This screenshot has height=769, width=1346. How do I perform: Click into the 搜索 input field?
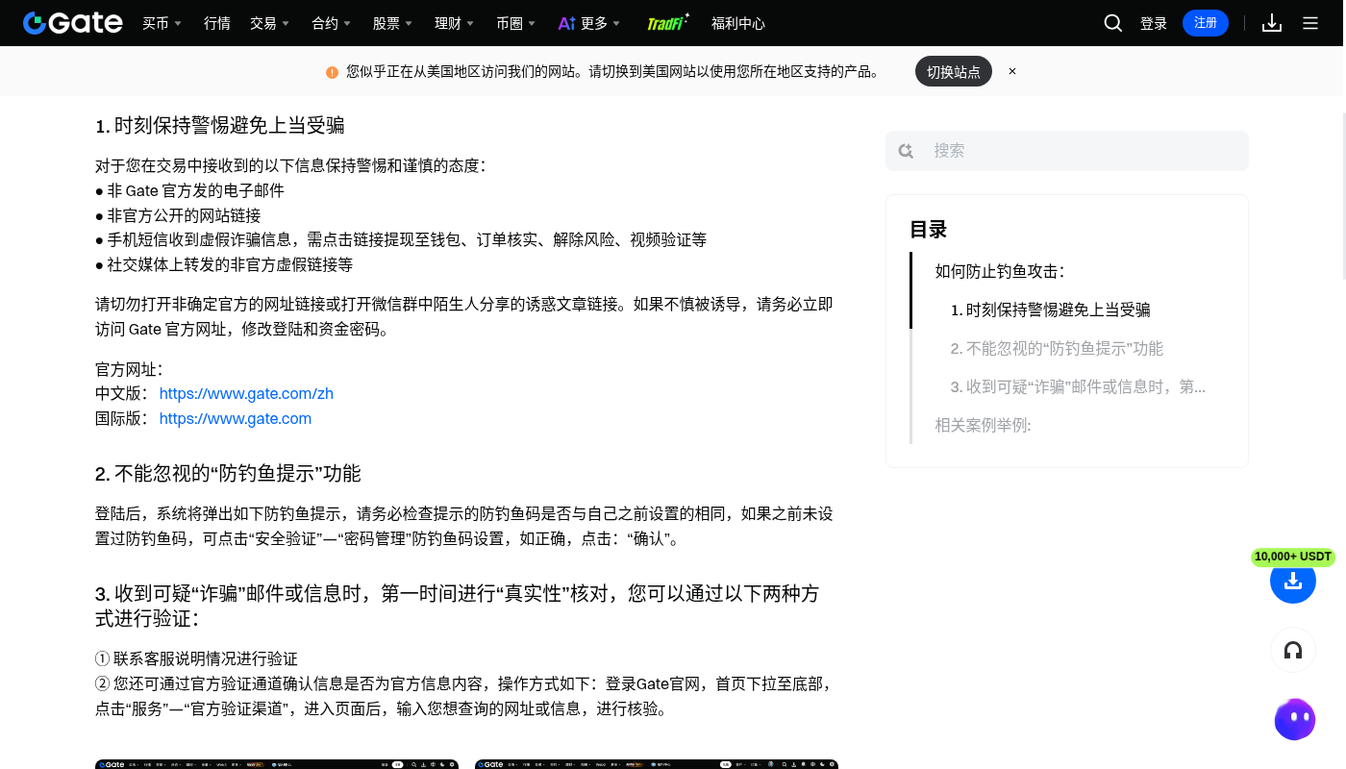[1067, 151]
